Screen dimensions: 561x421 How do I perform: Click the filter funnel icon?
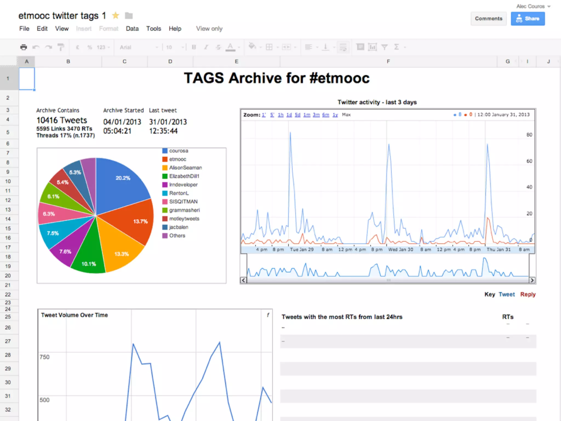point(384,47)
